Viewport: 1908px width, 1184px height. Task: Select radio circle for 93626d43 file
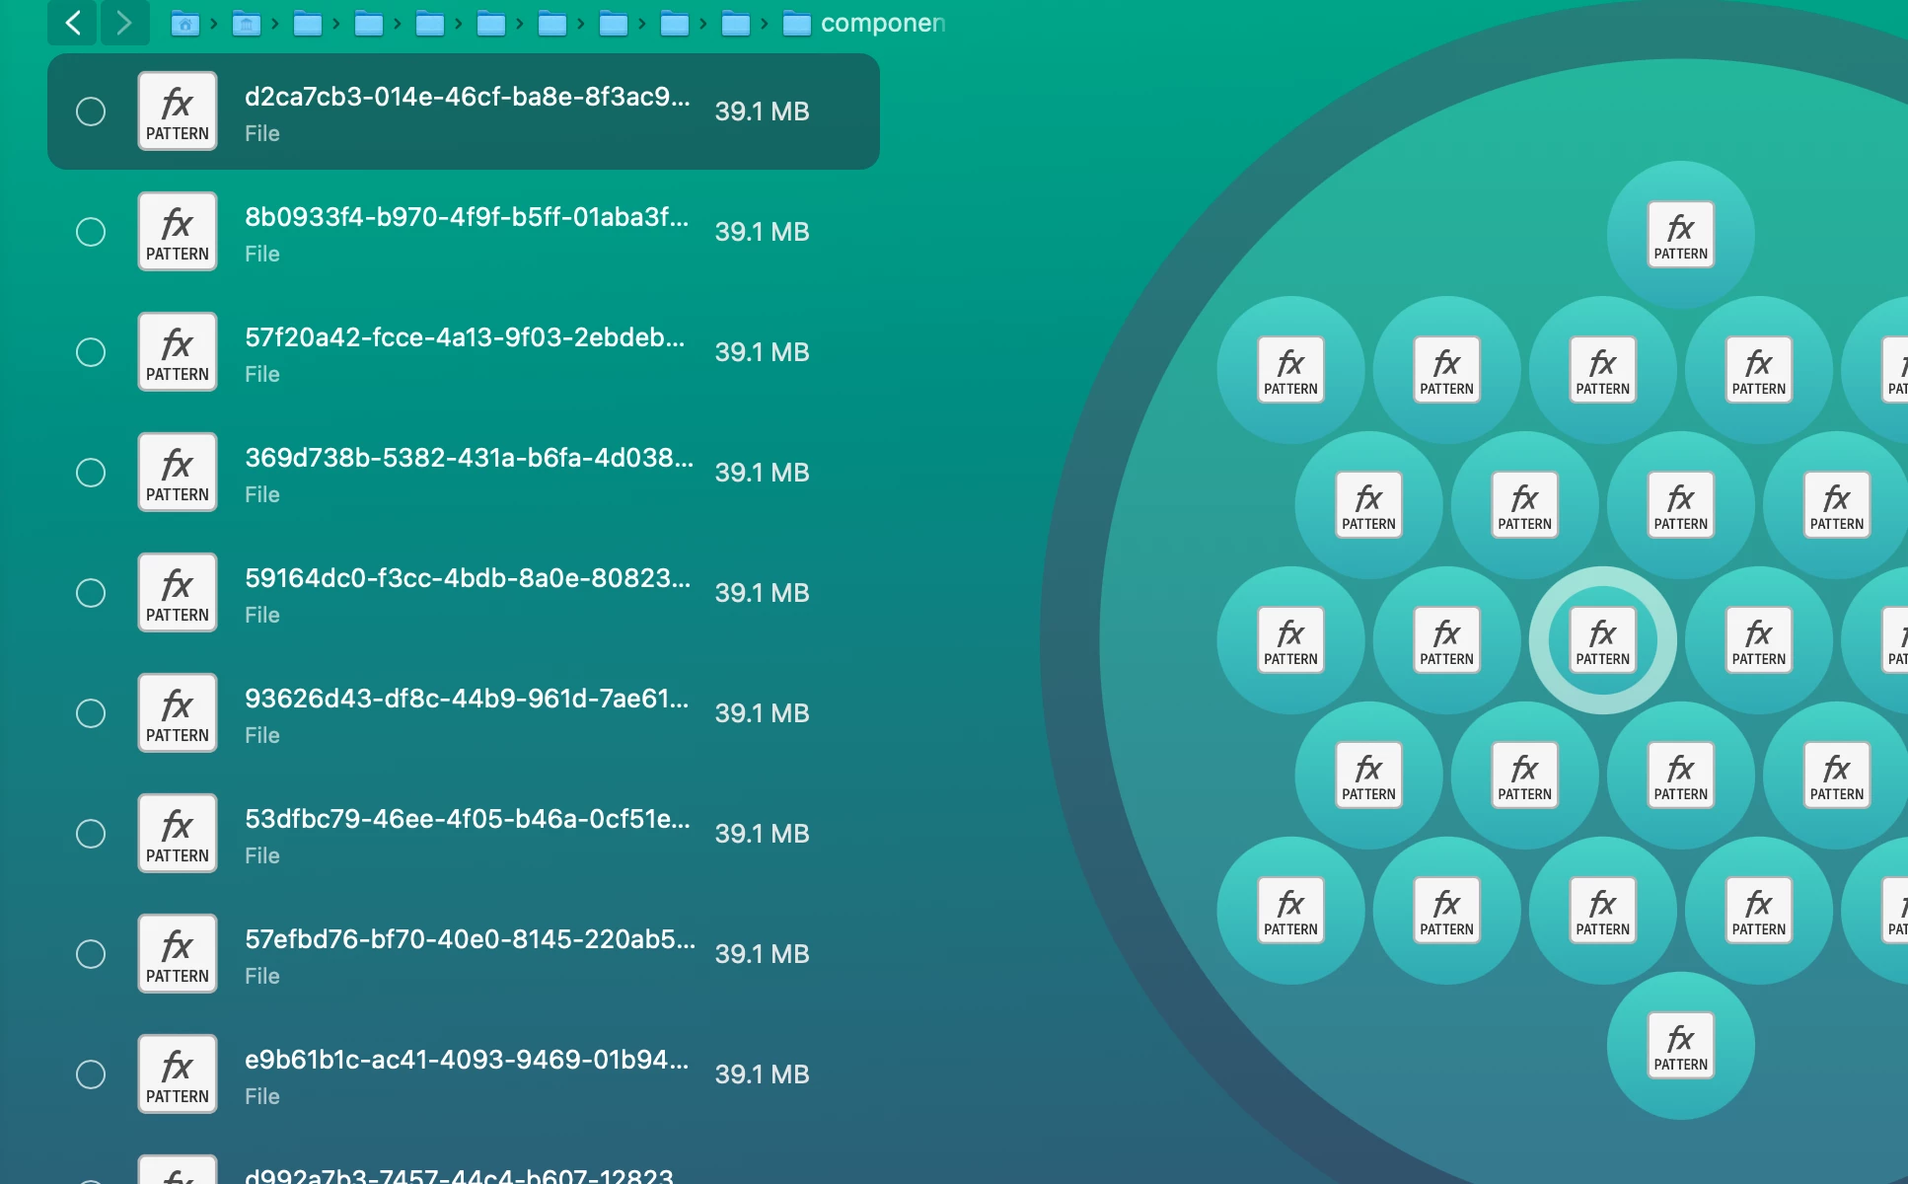[x=91, y=713]
